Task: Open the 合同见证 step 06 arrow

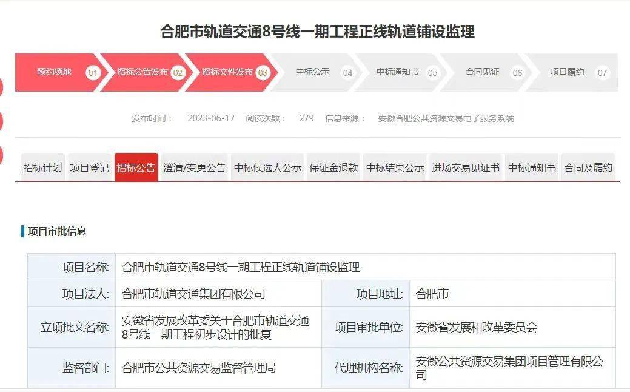Action: (487, 72)
